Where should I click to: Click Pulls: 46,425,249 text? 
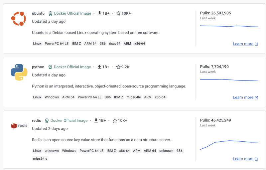pos(215,120)
